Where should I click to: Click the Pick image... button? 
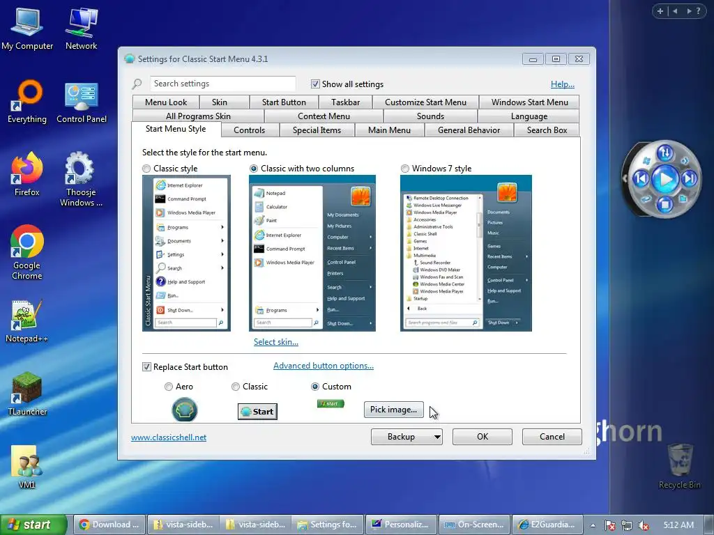coord(393,410)
